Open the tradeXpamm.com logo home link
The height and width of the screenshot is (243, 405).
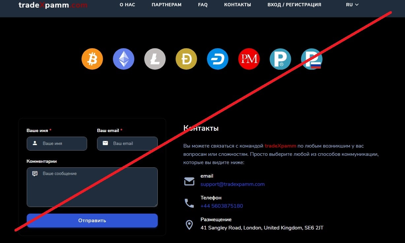tap(53, 5)
